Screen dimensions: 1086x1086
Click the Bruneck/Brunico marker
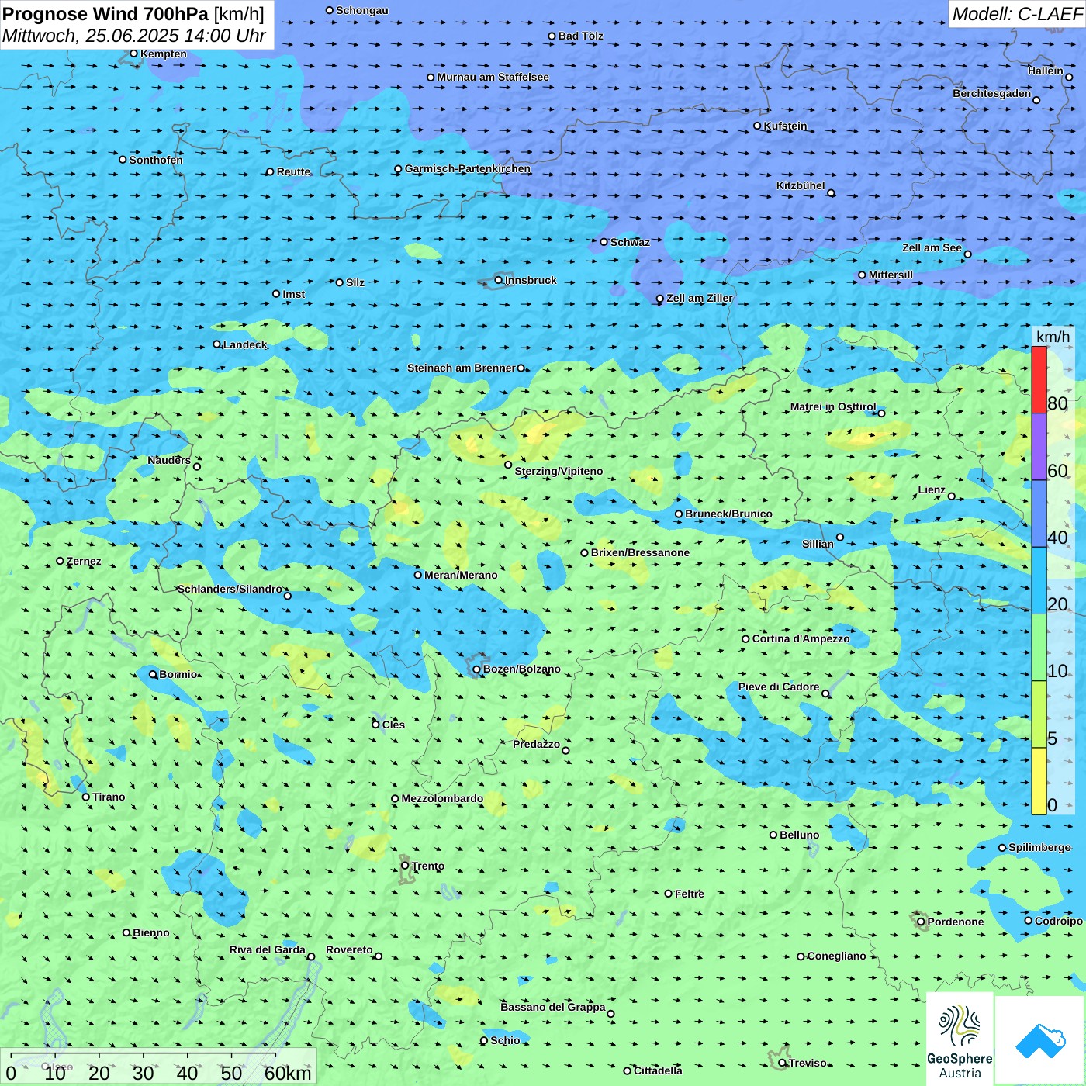(x=679, y=514)
